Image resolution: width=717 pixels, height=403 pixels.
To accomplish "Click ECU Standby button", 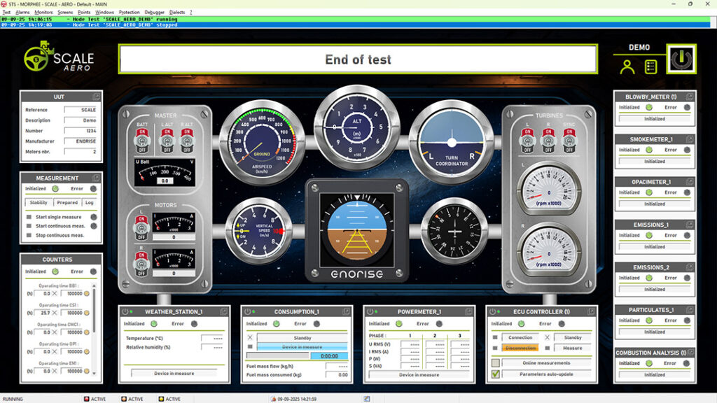I will tap(573, 337).
